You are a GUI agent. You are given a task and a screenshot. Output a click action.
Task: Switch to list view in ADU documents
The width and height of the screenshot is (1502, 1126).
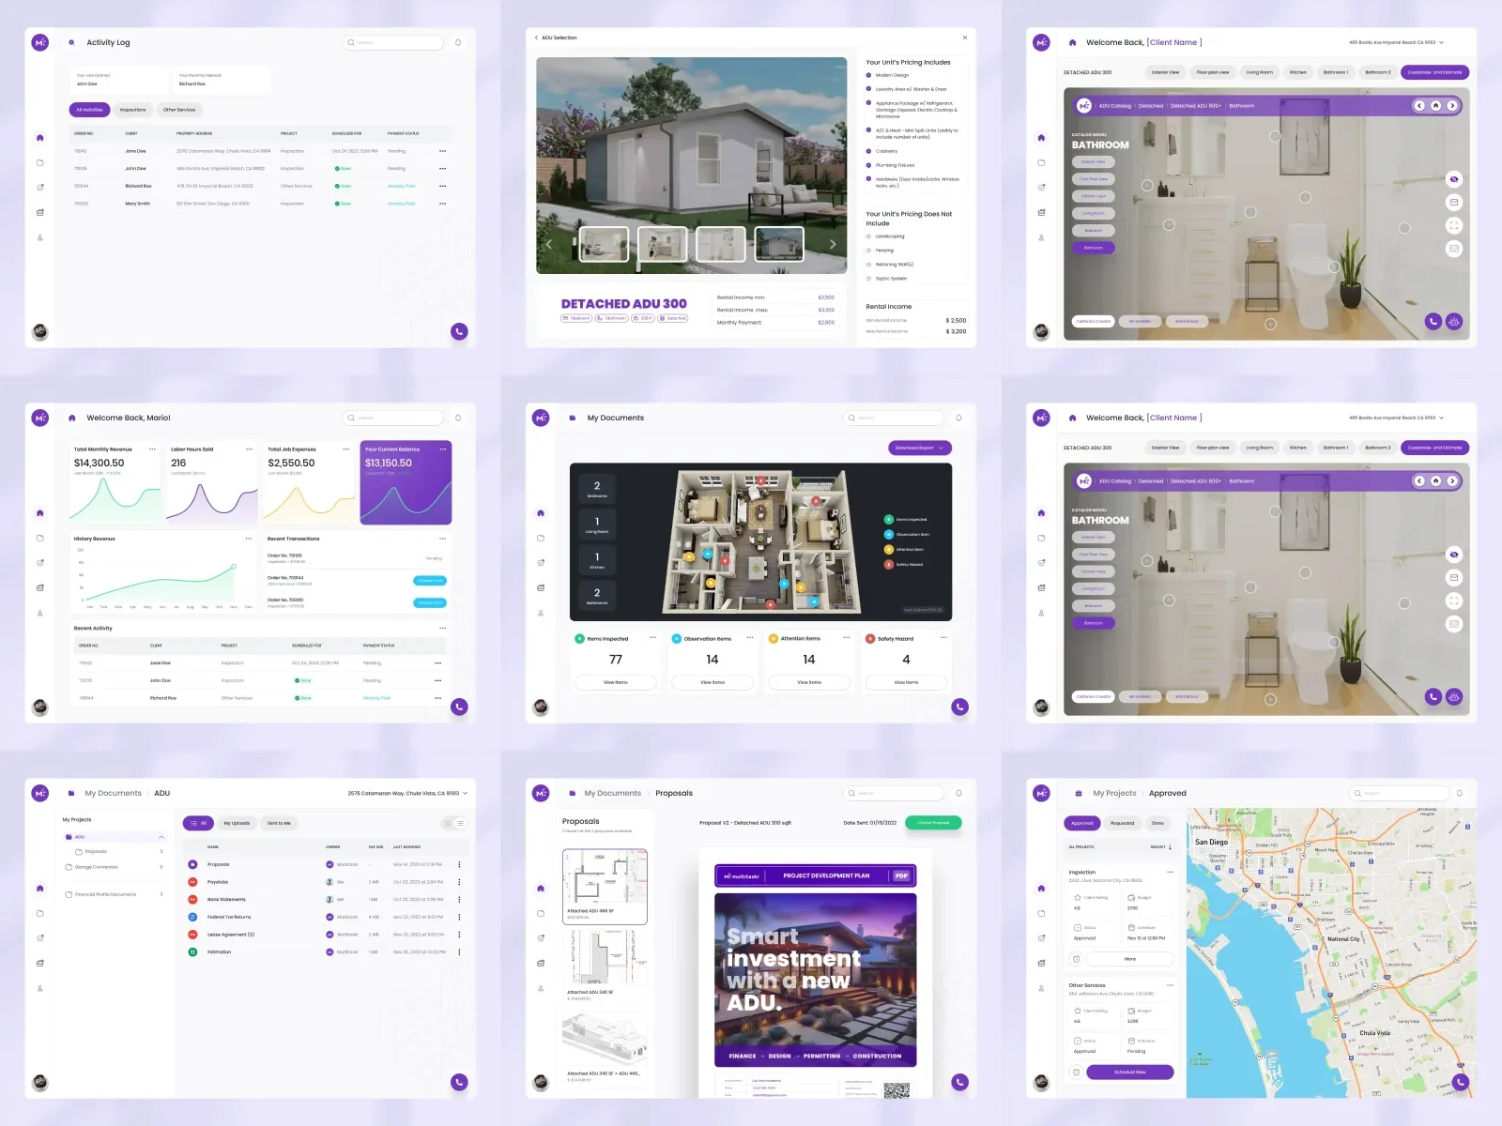(460, 823)
